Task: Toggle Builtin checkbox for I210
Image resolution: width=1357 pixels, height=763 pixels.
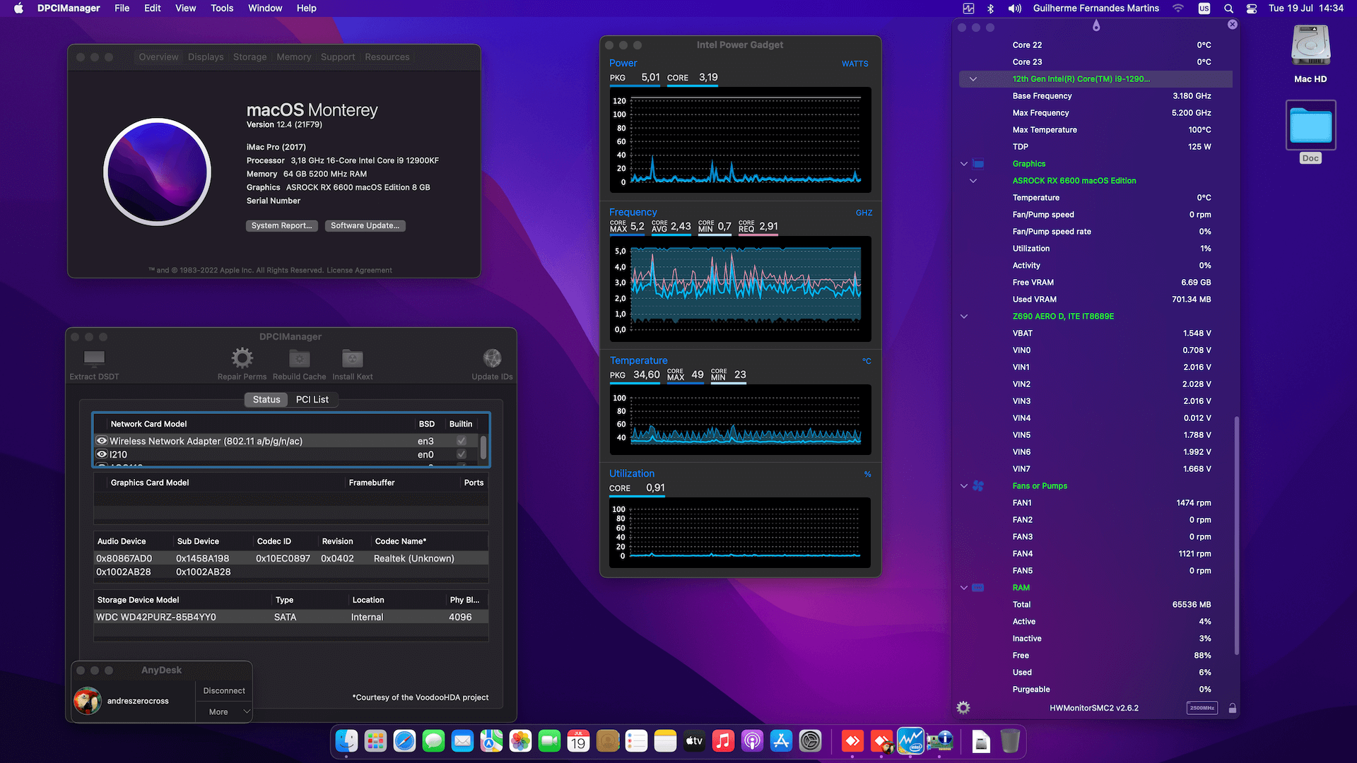Action: pos(462,454)
